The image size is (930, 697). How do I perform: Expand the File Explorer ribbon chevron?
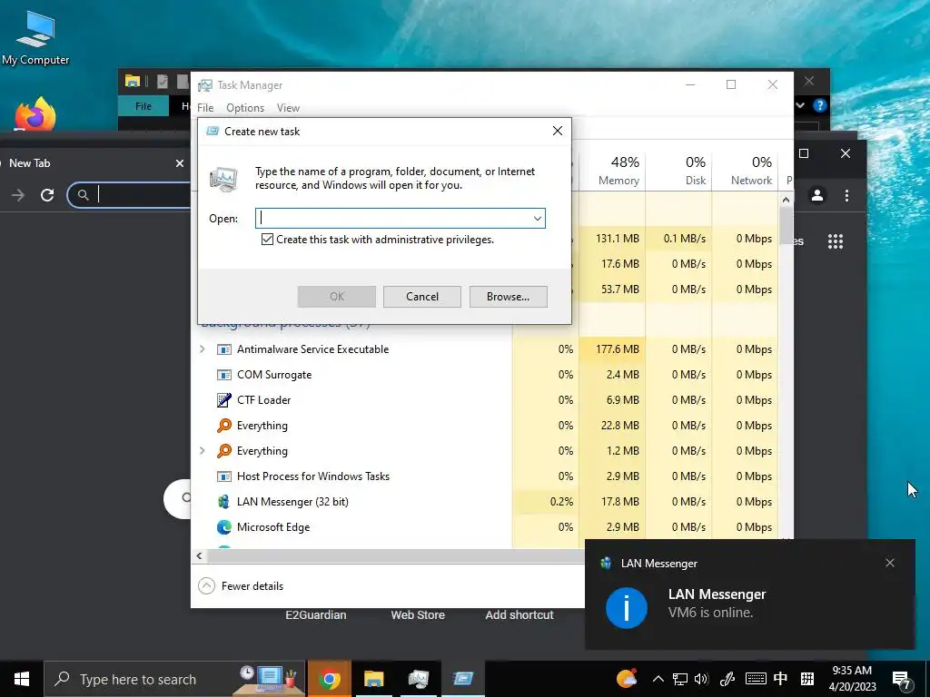point(801,105)
